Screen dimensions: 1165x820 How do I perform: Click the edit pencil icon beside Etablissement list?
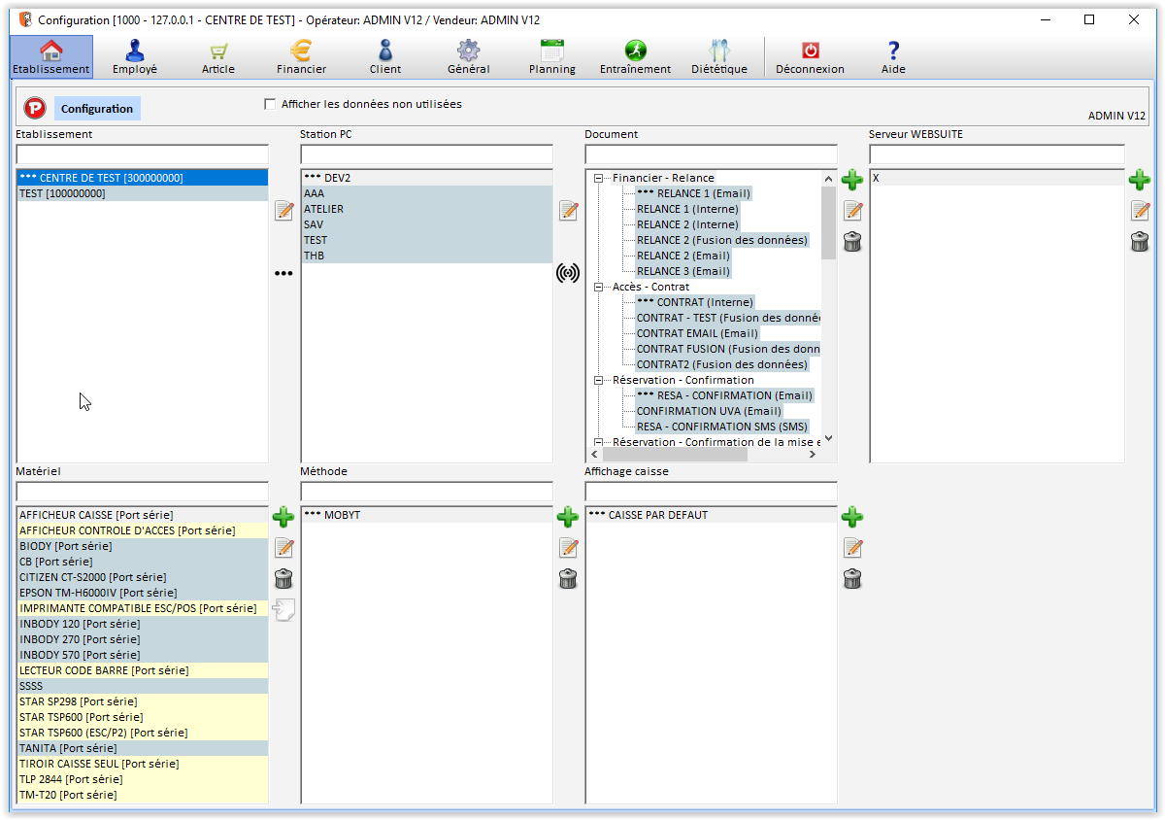point(283,211)
